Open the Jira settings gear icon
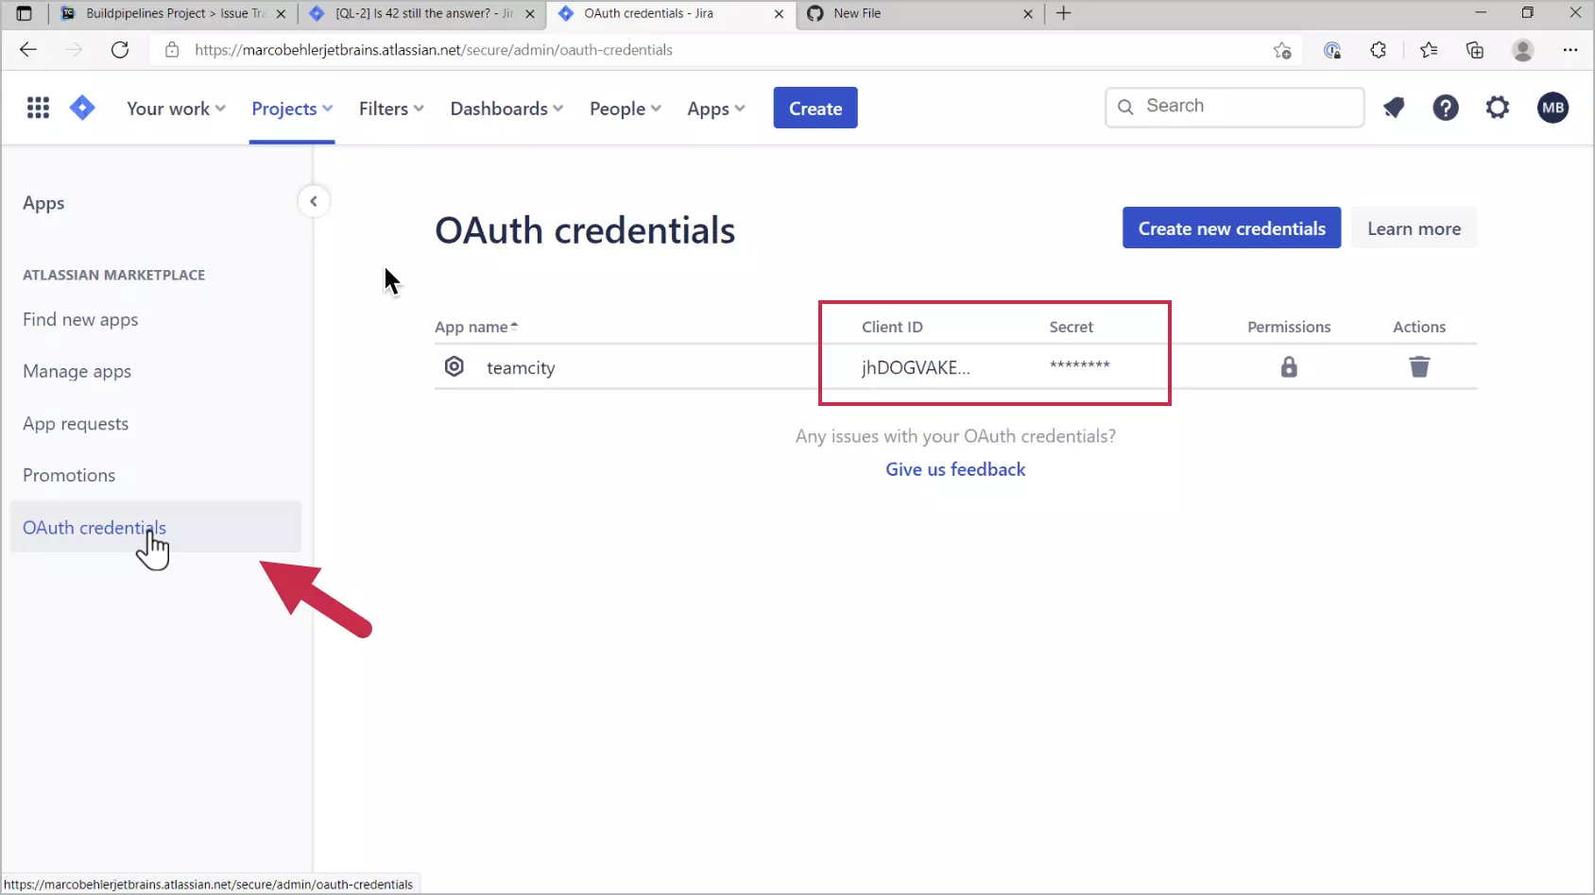The height and width of the screenshot is (895, 1595). (1498, 109)
